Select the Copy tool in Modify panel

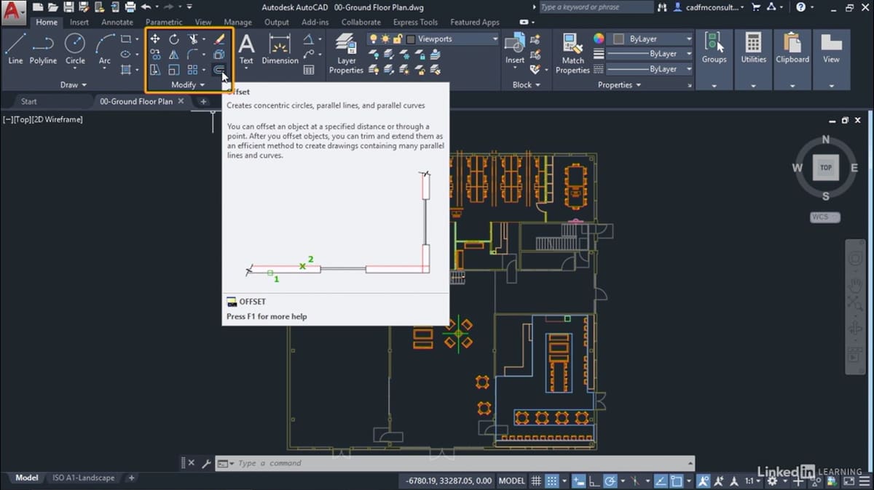click(155, 55)
